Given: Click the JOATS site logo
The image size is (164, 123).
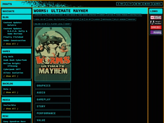Looking at the screenshot, I should tap(7, 4).
